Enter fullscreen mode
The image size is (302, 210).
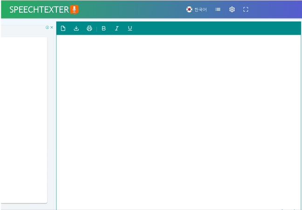coord(246,9)
